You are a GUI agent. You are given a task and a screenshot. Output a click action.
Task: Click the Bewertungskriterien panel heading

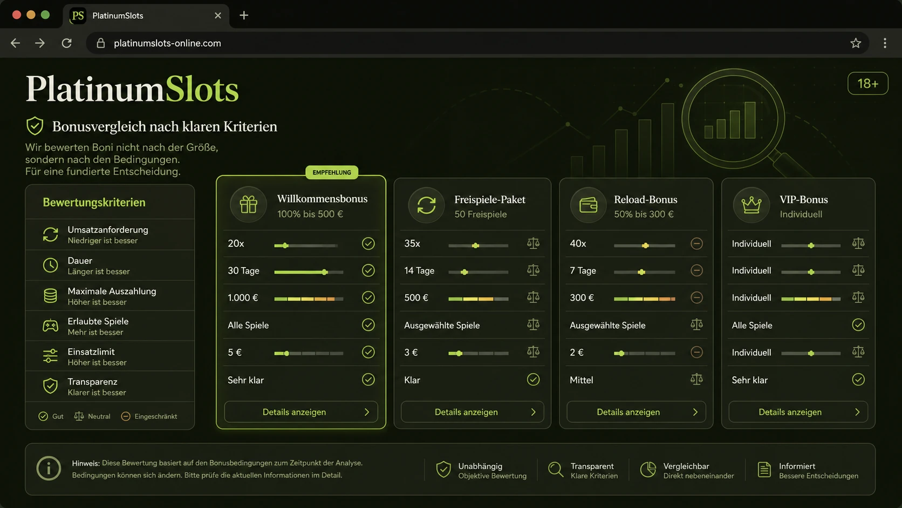(x=94, y=202)
